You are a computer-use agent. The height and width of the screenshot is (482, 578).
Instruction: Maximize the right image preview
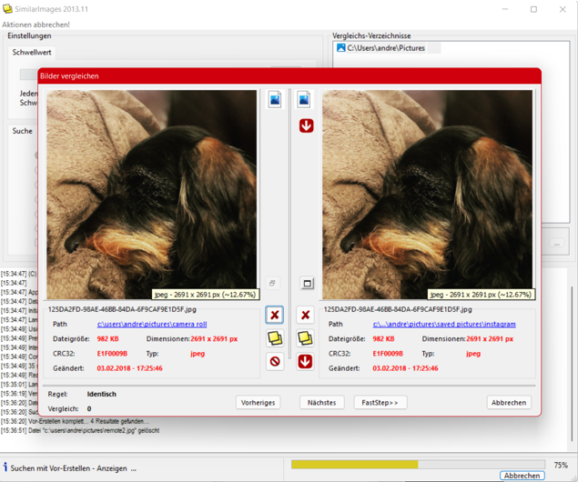[307, 284]
